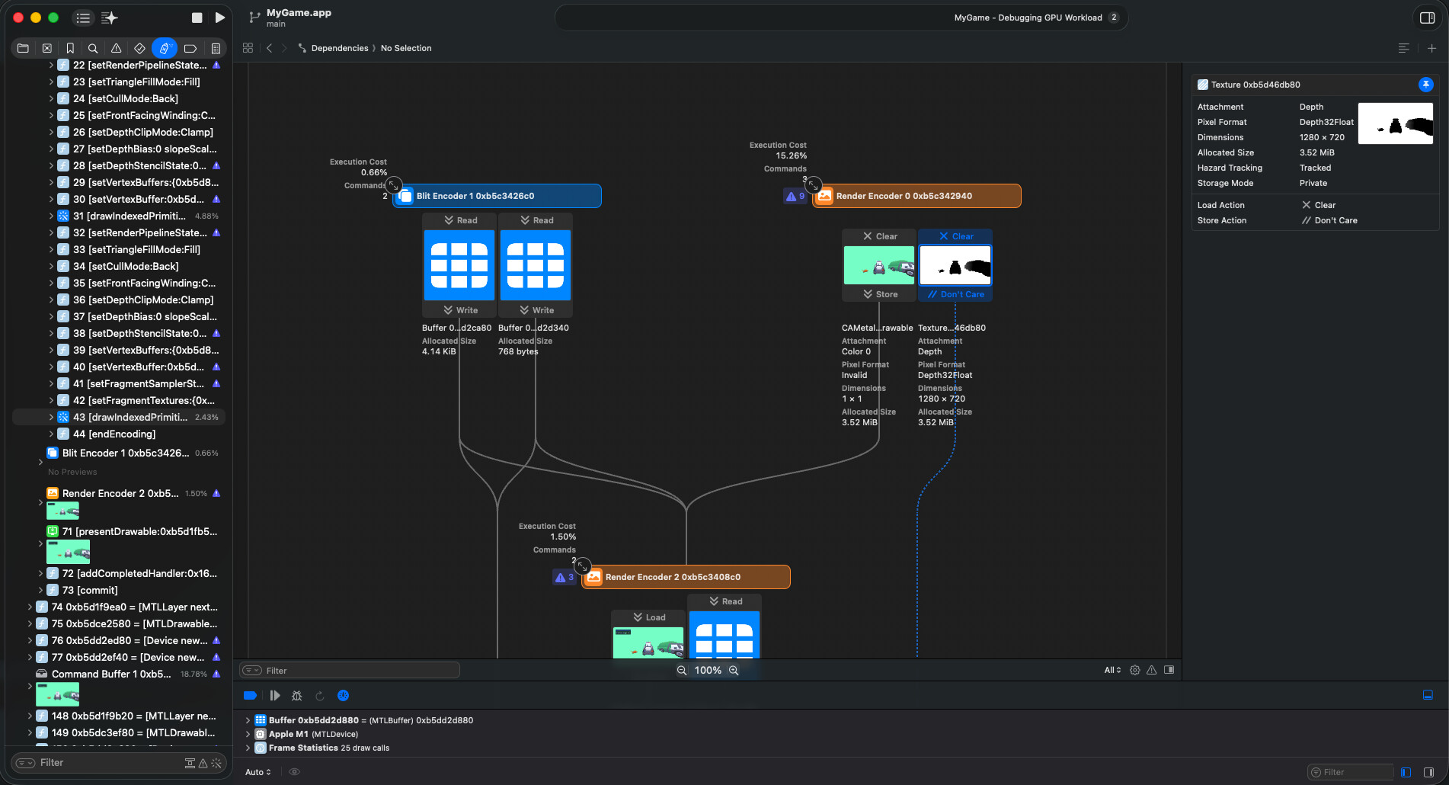Click the Debug Shader bug icon

click(x=297, y=695)
